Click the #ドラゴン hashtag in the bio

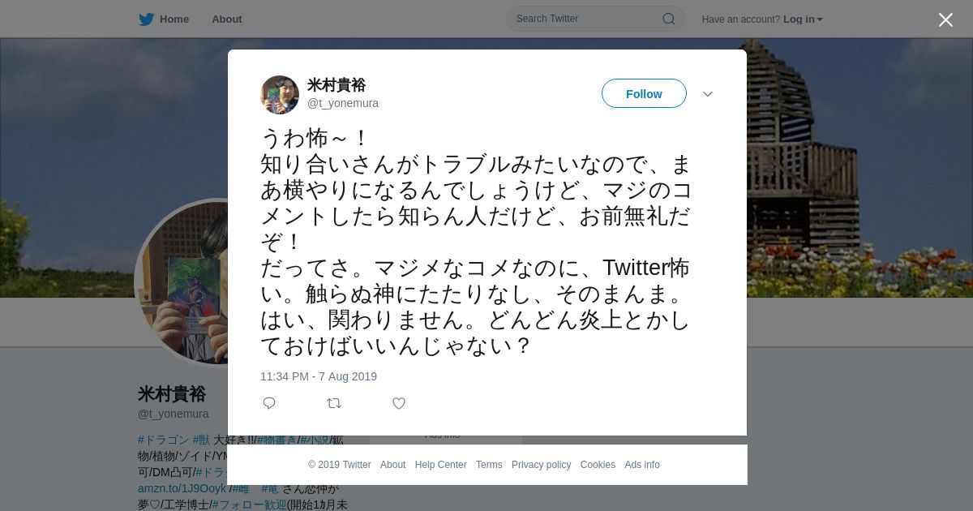coord(164,440)
